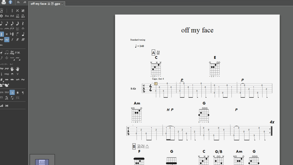Set the dynamic to forte f
Viewport: 293px width, 165px height.
pos(12,40)
